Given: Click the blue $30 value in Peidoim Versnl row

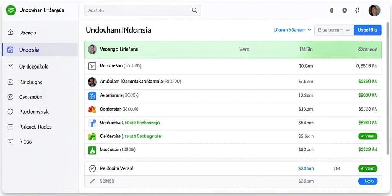Looking at the screenshot, I should pos(306,168).
